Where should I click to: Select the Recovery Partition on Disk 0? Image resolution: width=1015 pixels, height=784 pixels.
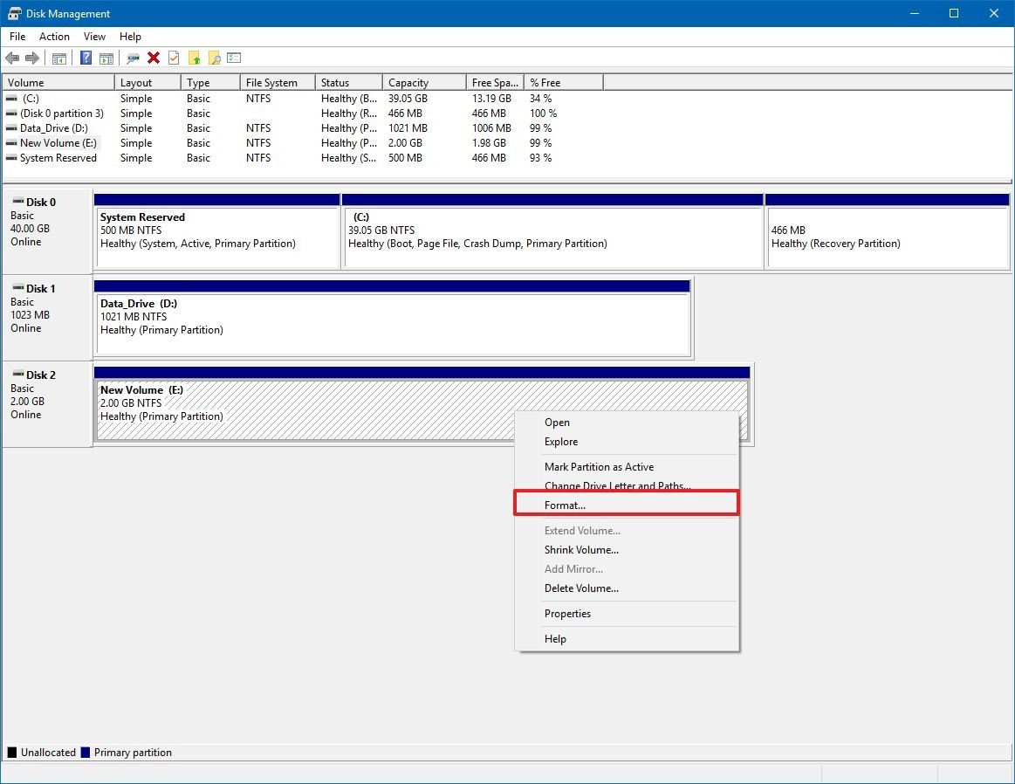(886, 236)
